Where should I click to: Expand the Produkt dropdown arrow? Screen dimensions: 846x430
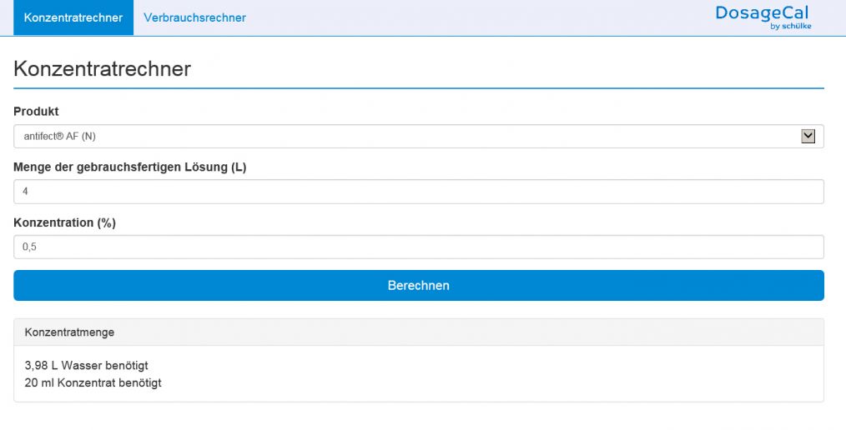click(807, 137)
